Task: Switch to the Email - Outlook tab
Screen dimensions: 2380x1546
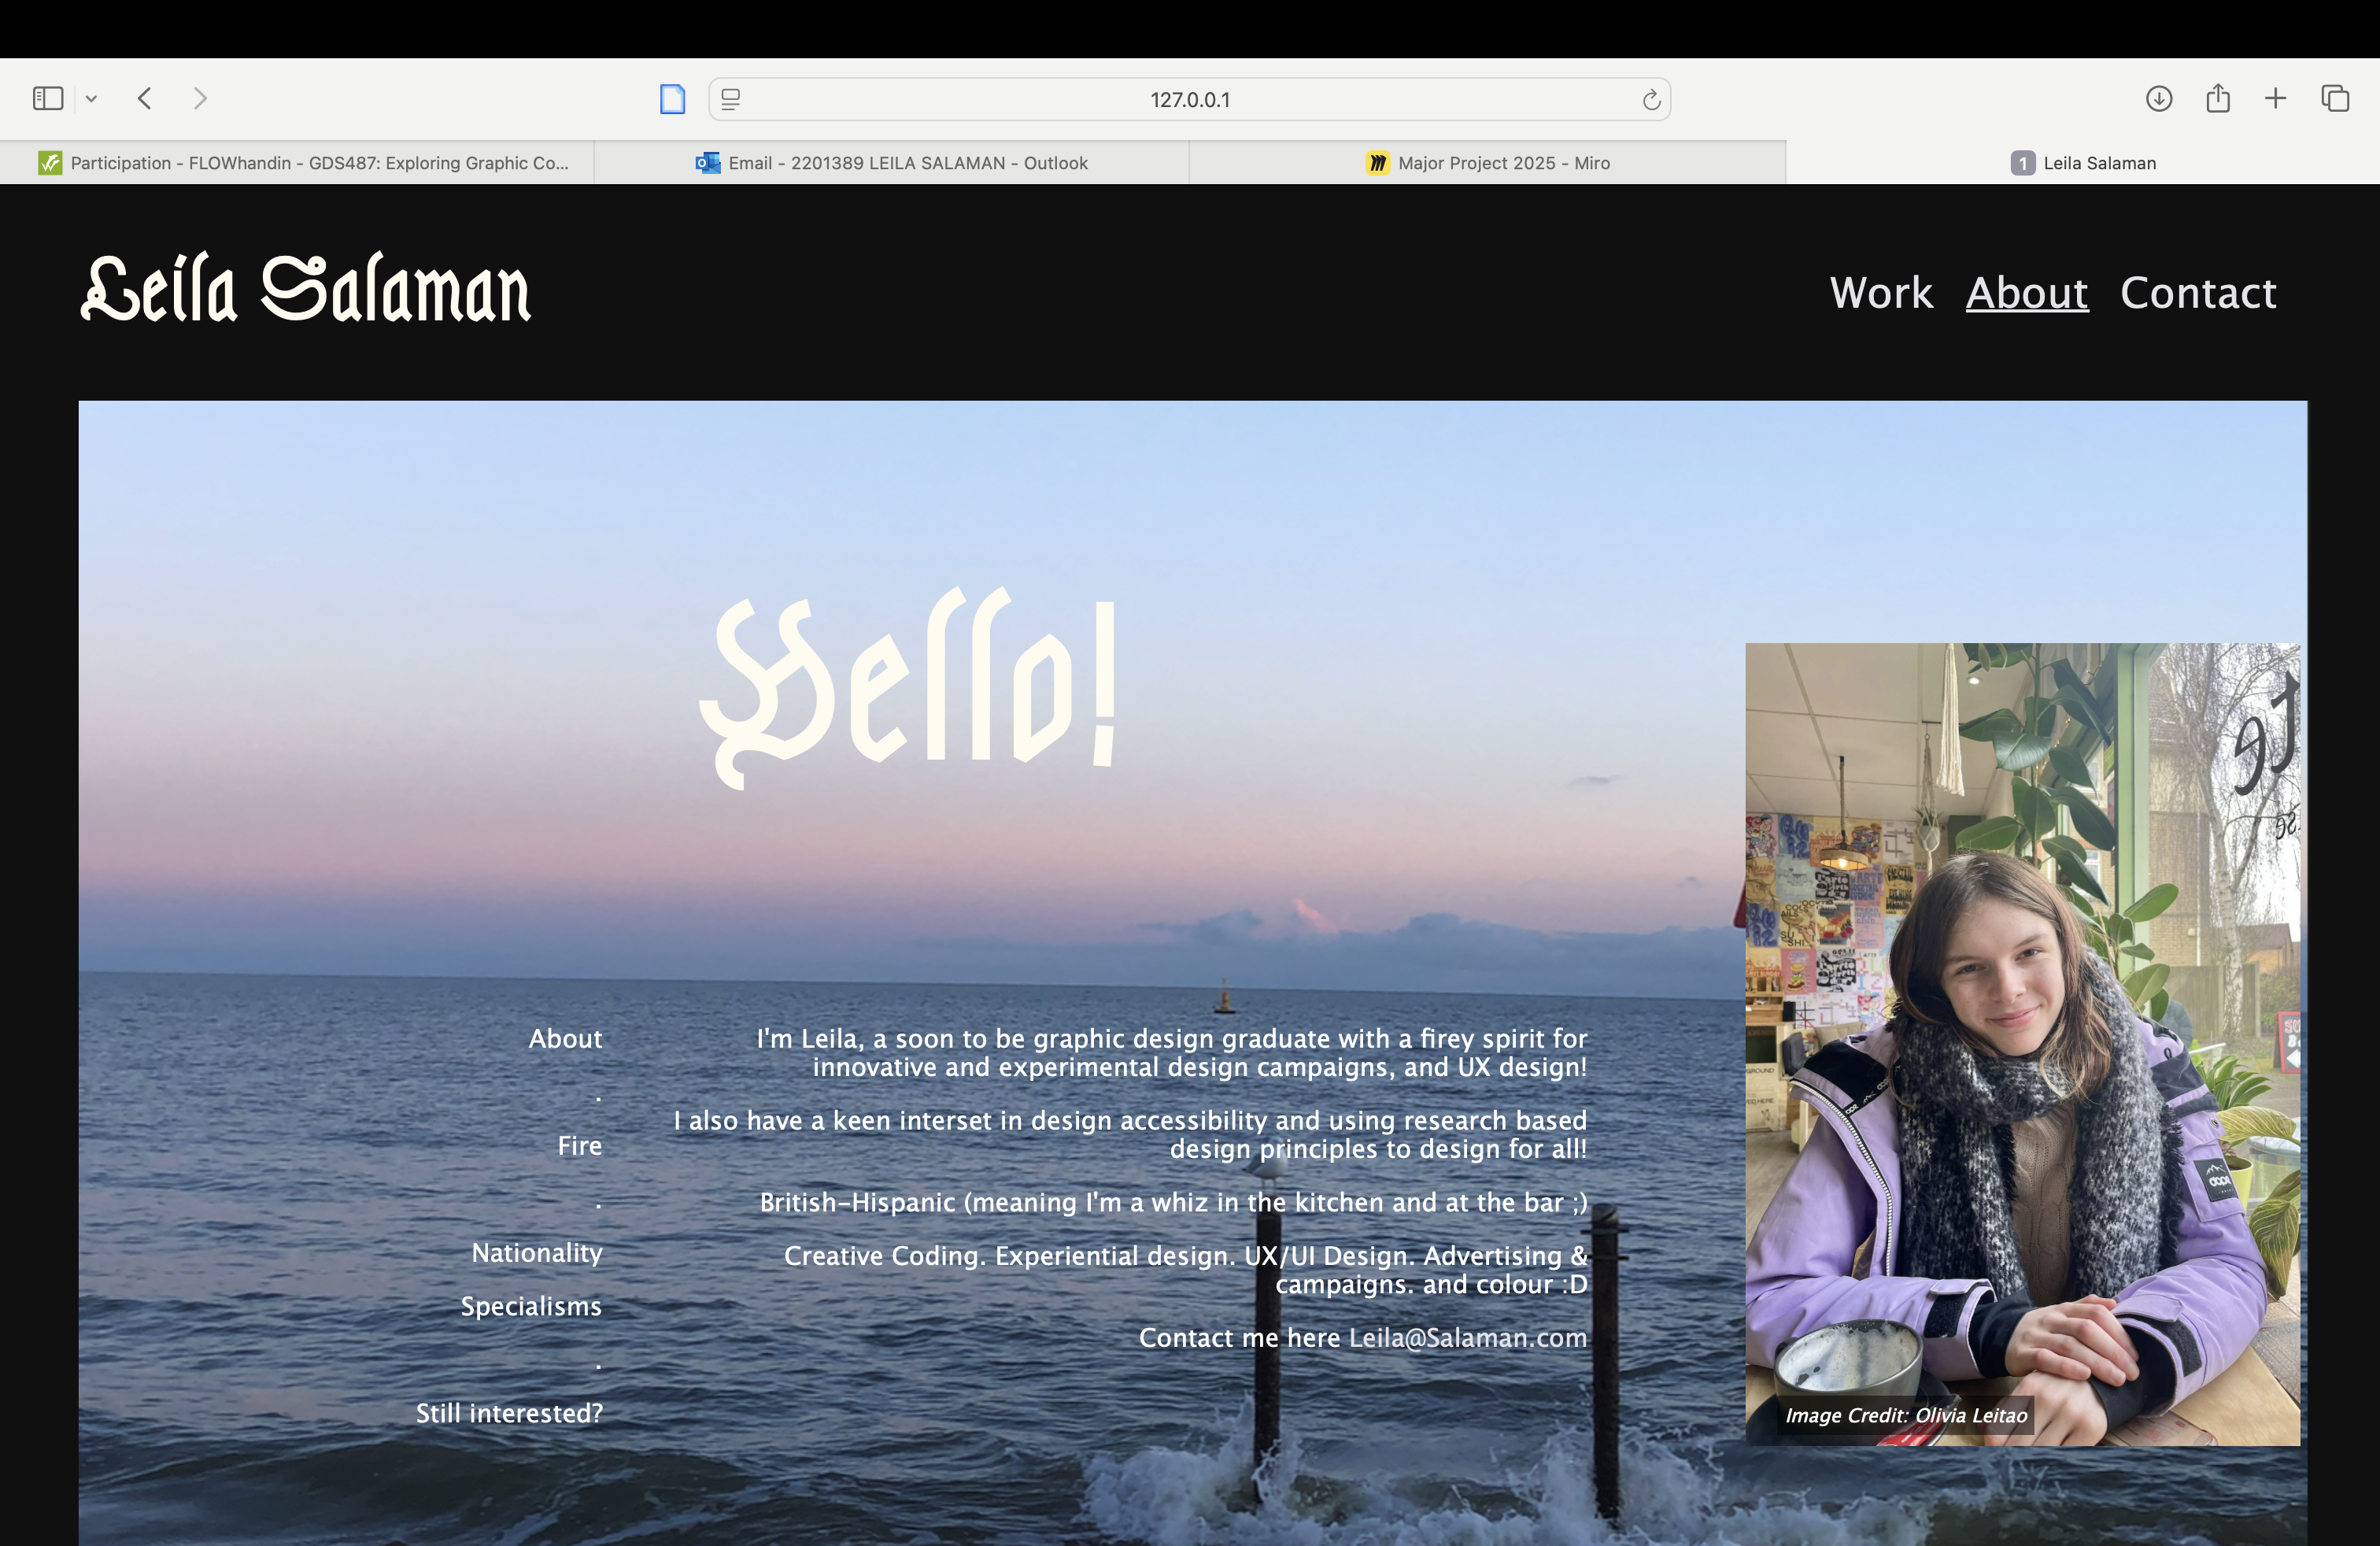Action: pyautogui.click(x=891, y=162)
